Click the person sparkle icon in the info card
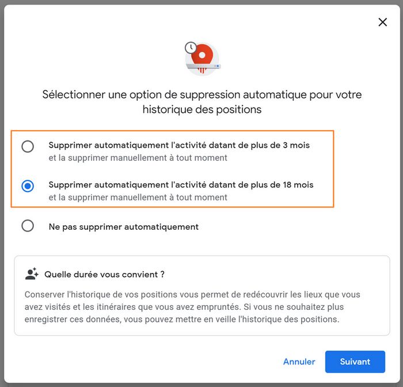 pos(32,274)
